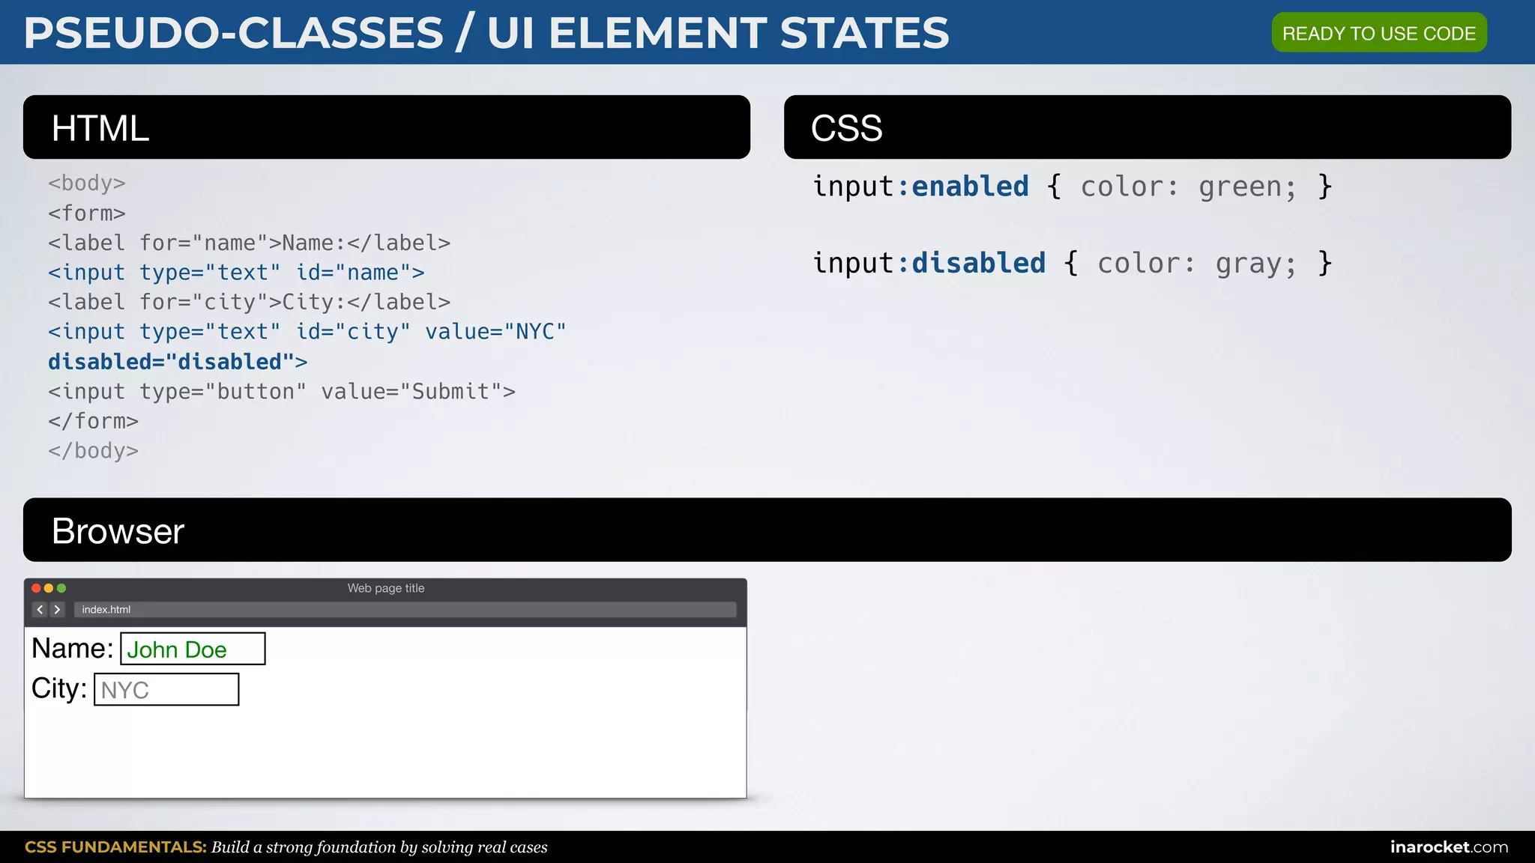The width and height of the screenshot is (1535, 863).
Task: Select the Browser panel header
Action: tap(767, 530)
